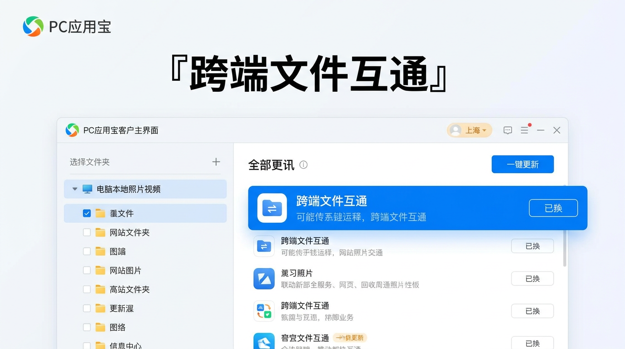Click 已换 in the blue highlighted card
The image size is (625, 349).
[x=553, y=208]
